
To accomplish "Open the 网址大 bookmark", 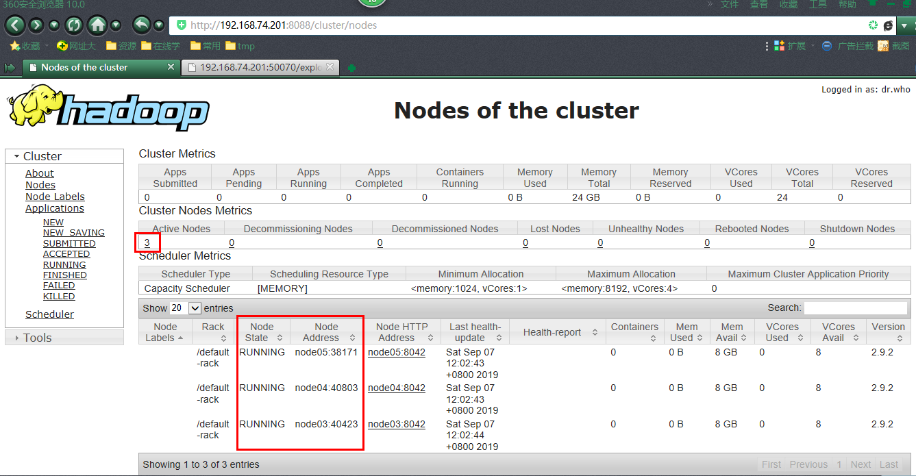I will click(x=77, y=46).
